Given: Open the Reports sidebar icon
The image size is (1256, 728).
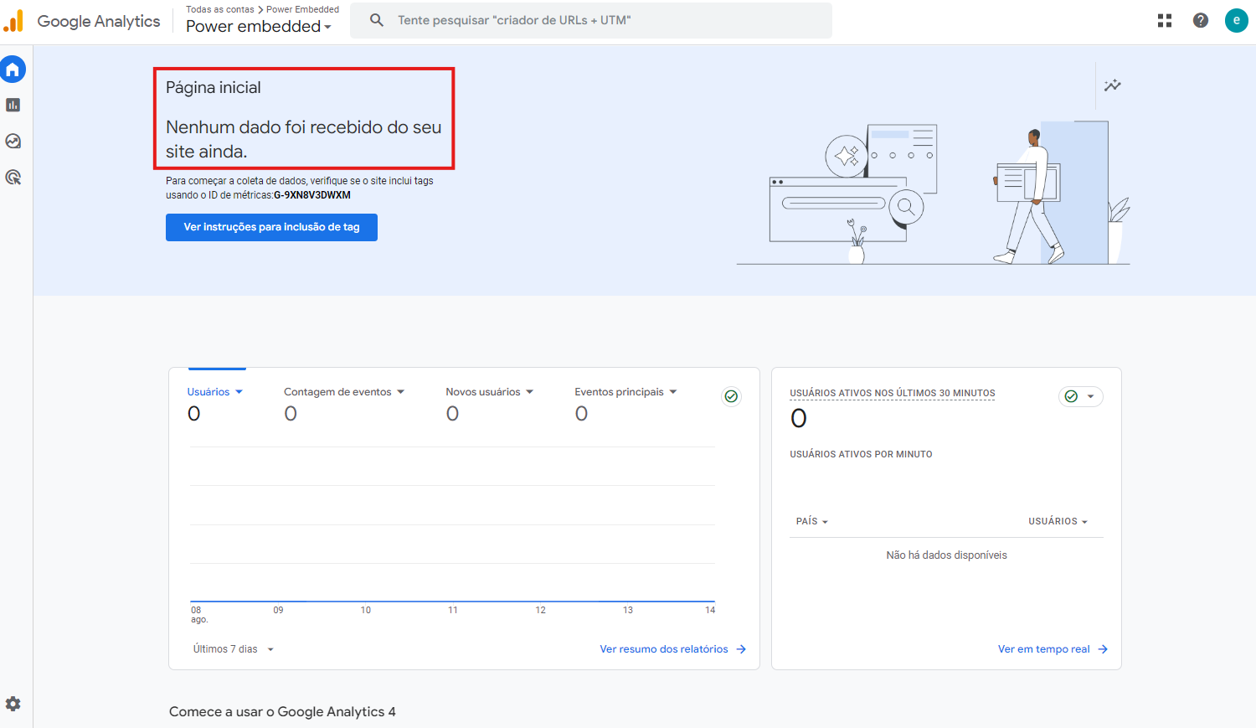Looking at the screenshot, I should coord(13,106).
